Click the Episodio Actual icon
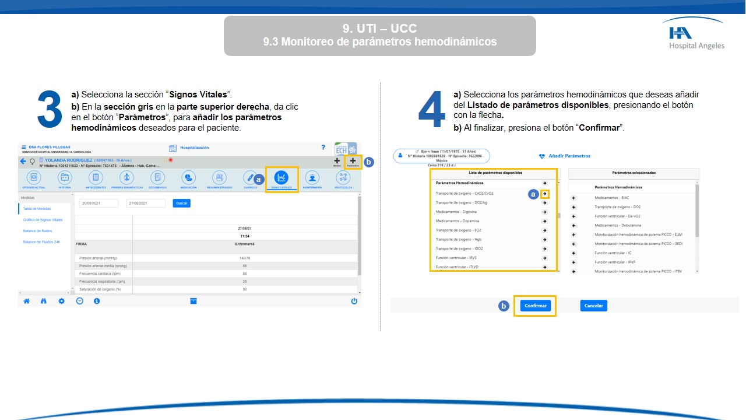Screen dimensions: 746x420 (34, 177)
